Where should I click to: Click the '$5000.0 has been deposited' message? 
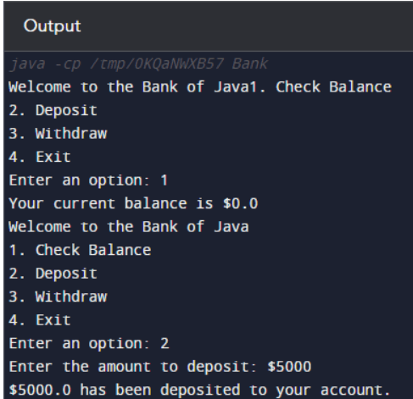click(x=199, y=390)
